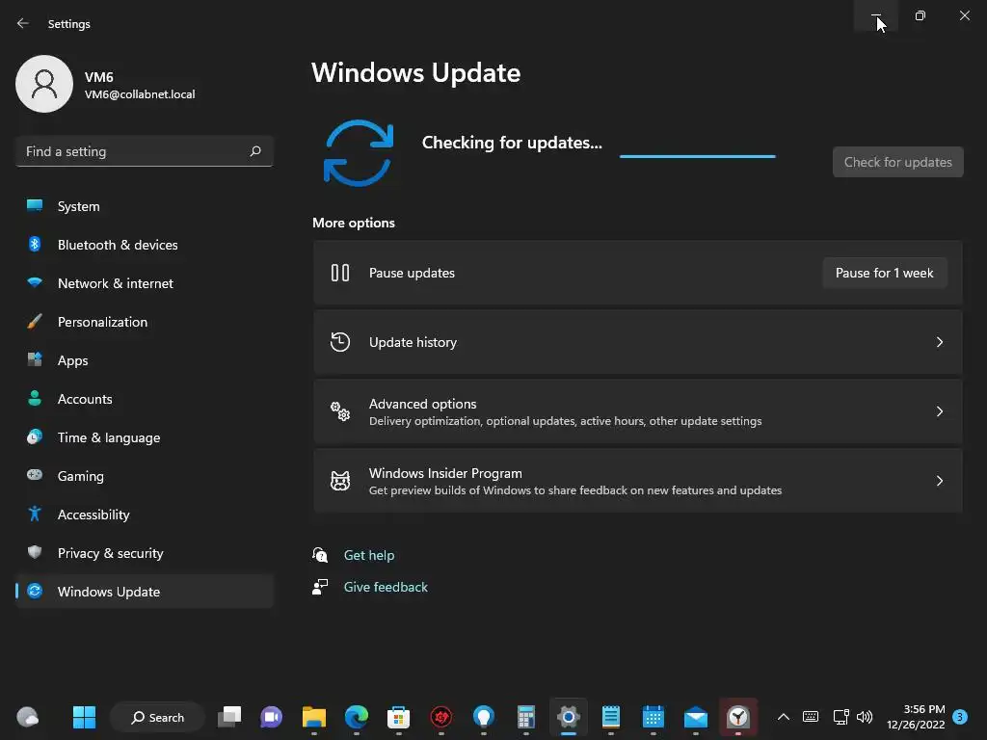987x740 pixels.
Task: Click the Windows Insider Program cat icon
Action: [340, 481]
